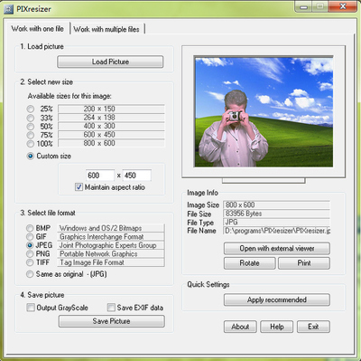
Task: Choose the 50% 400 x 300 size
Action: click(x=31, y=126)
